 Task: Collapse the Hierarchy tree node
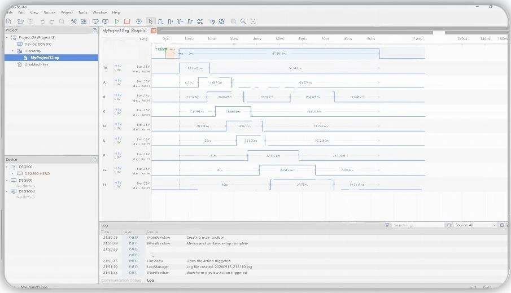pyautogui.click(x=13, y=51)
